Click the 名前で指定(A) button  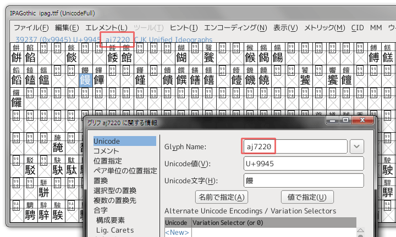point(222,197)
